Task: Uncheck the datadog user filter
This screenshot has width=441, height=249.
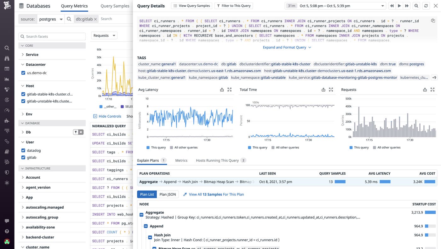Action: point(23,150)
